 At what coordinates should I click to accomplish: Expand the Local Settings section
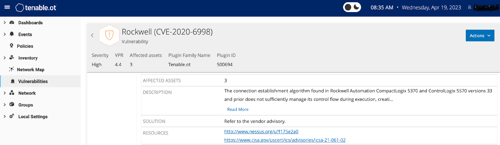(5, 116)
